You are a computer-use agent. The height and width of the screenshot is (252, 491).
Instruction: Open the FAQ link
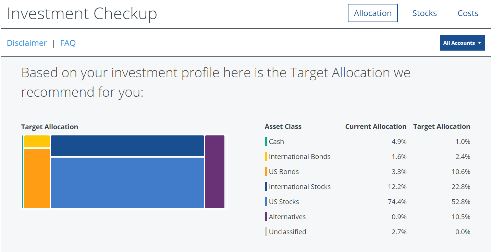pos(68,43)
